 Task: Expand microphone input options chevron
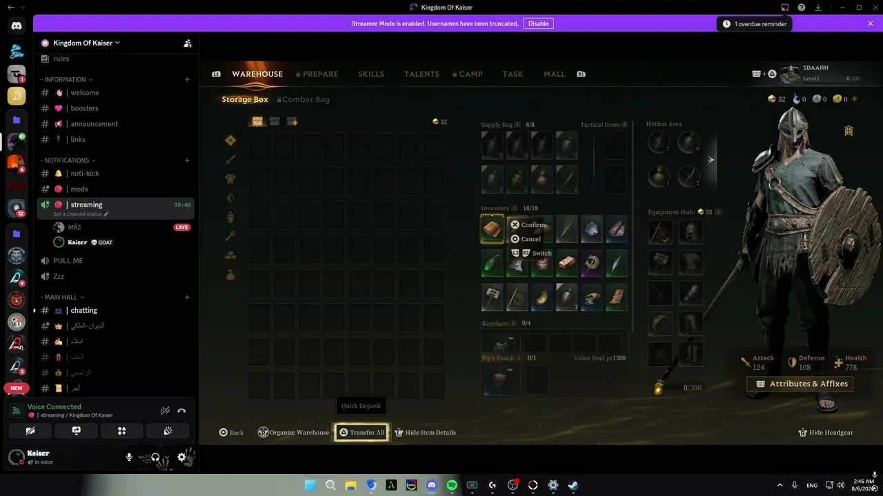(x=141, y=457)
